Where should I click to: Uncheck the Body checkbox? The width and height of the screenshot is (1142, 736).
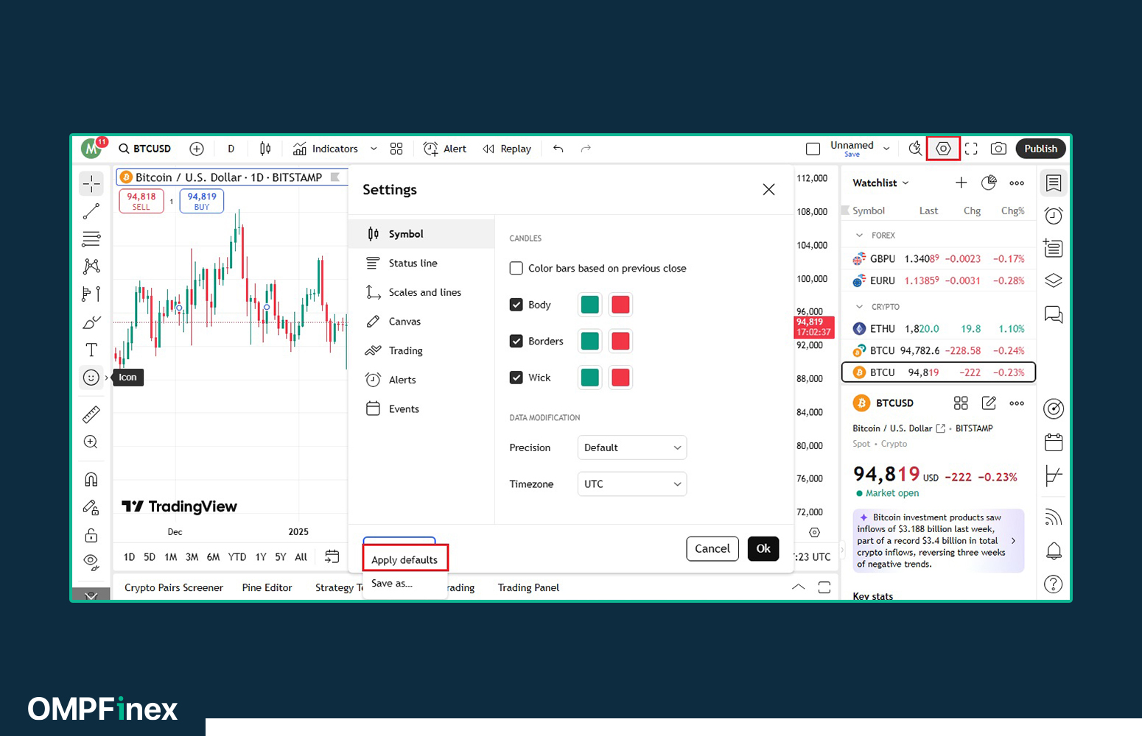516,305
